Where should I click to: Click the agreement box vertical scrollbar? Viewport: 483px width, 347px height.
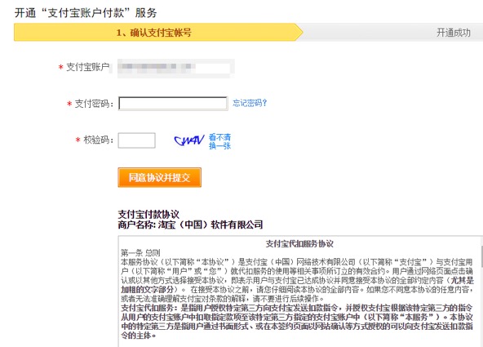481,291
